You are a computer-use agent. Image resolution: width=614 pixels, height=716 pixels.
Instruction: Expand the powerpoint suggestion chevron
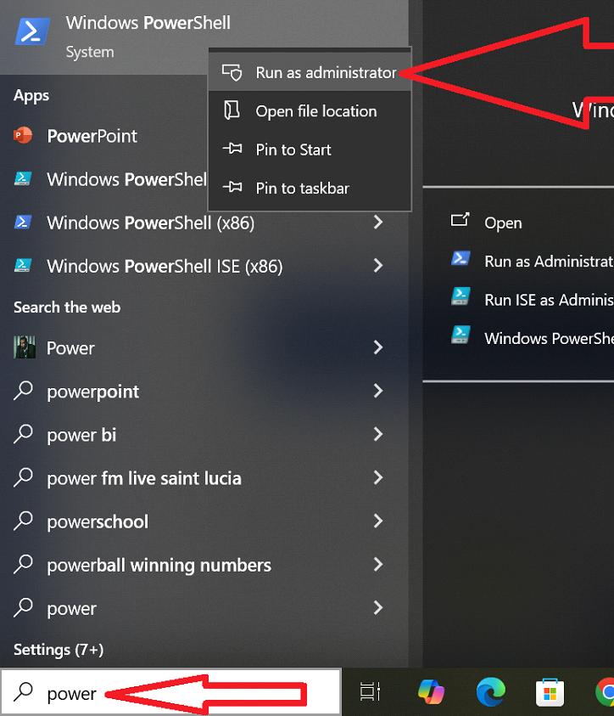tap(378, 391)
